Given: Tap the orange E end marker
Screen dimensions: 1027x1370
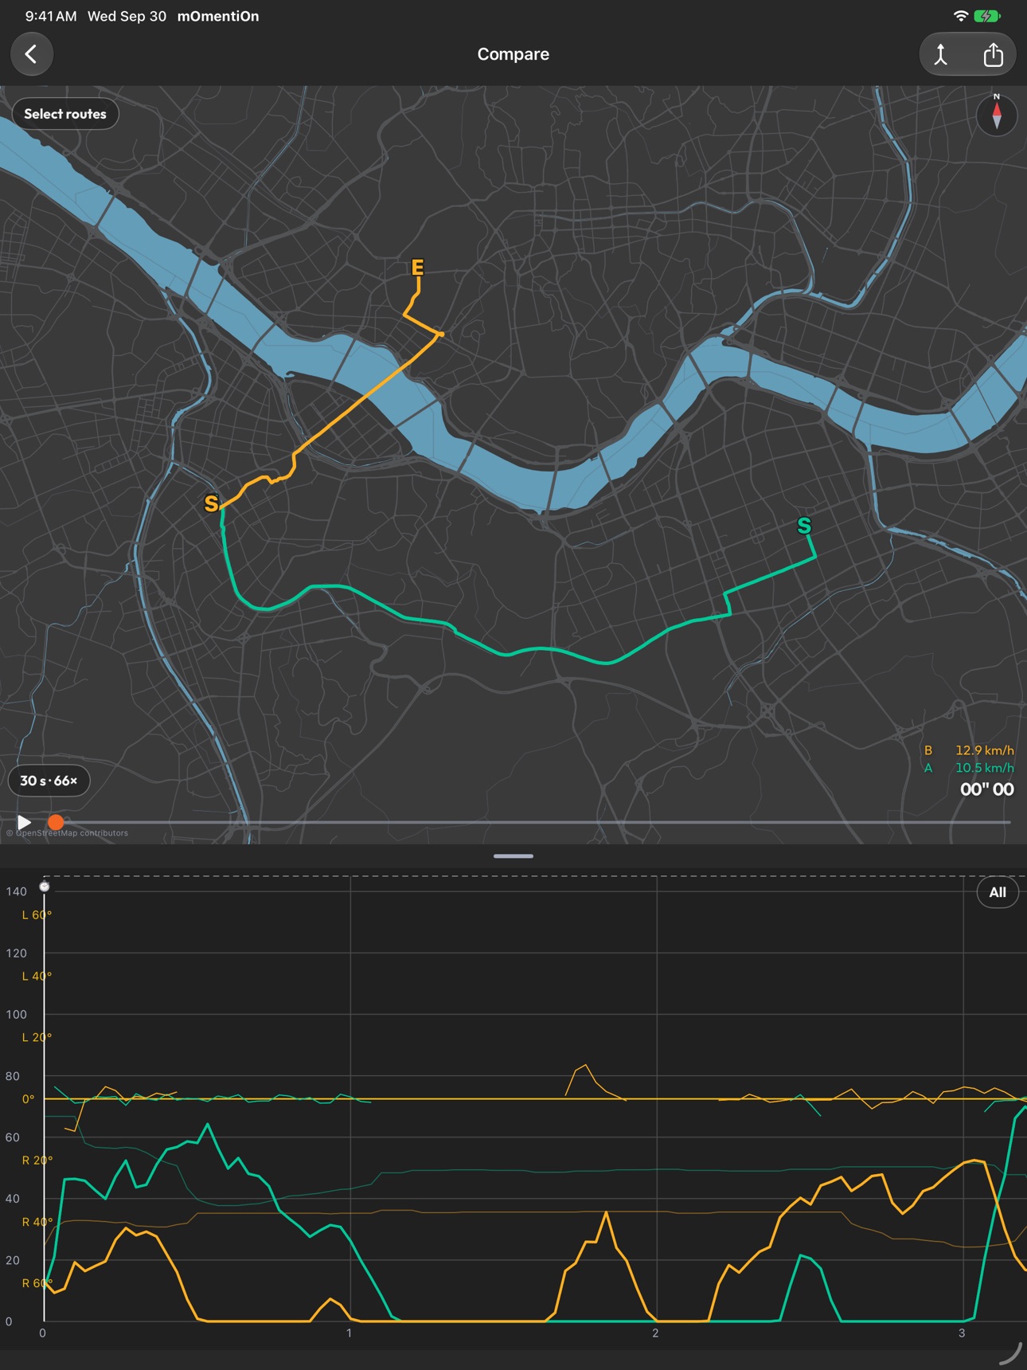Looking at the screenshot, I should pos(417,268).
